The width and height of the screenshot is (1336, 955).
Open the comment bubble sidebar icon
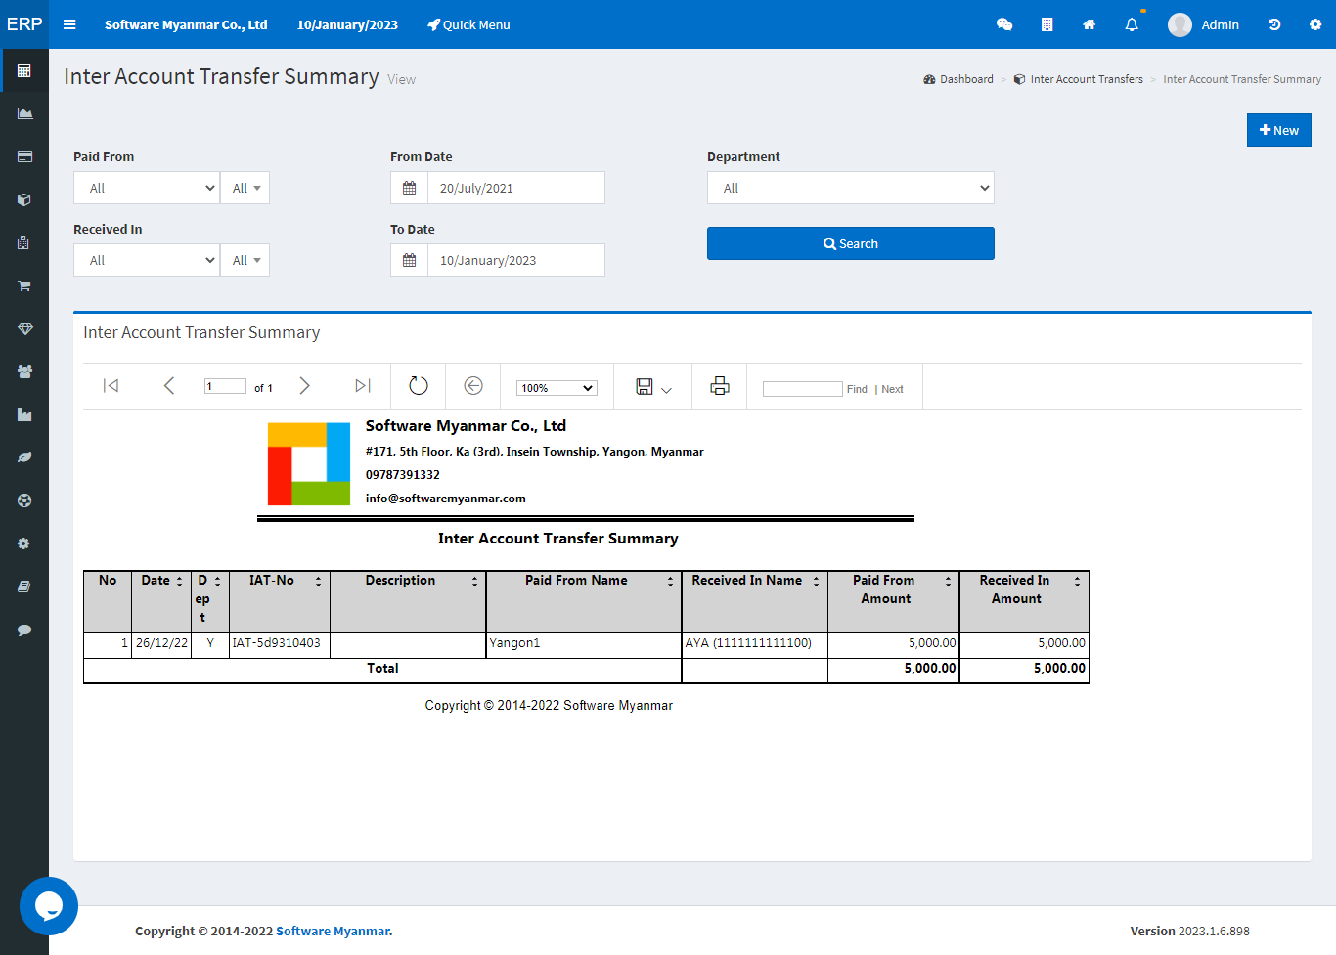[x=24, y=629]
